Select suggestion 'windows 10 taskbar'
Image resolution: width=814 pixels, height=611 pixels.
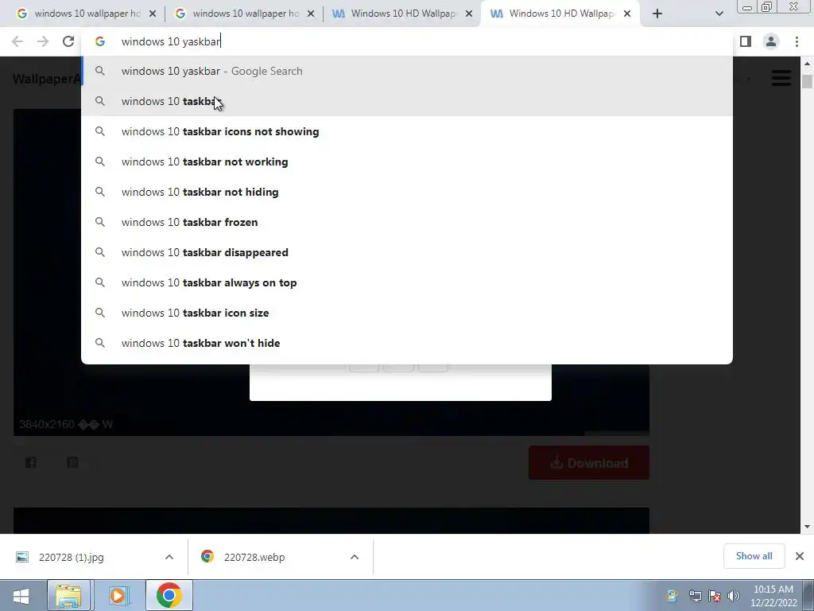[407, 101]
